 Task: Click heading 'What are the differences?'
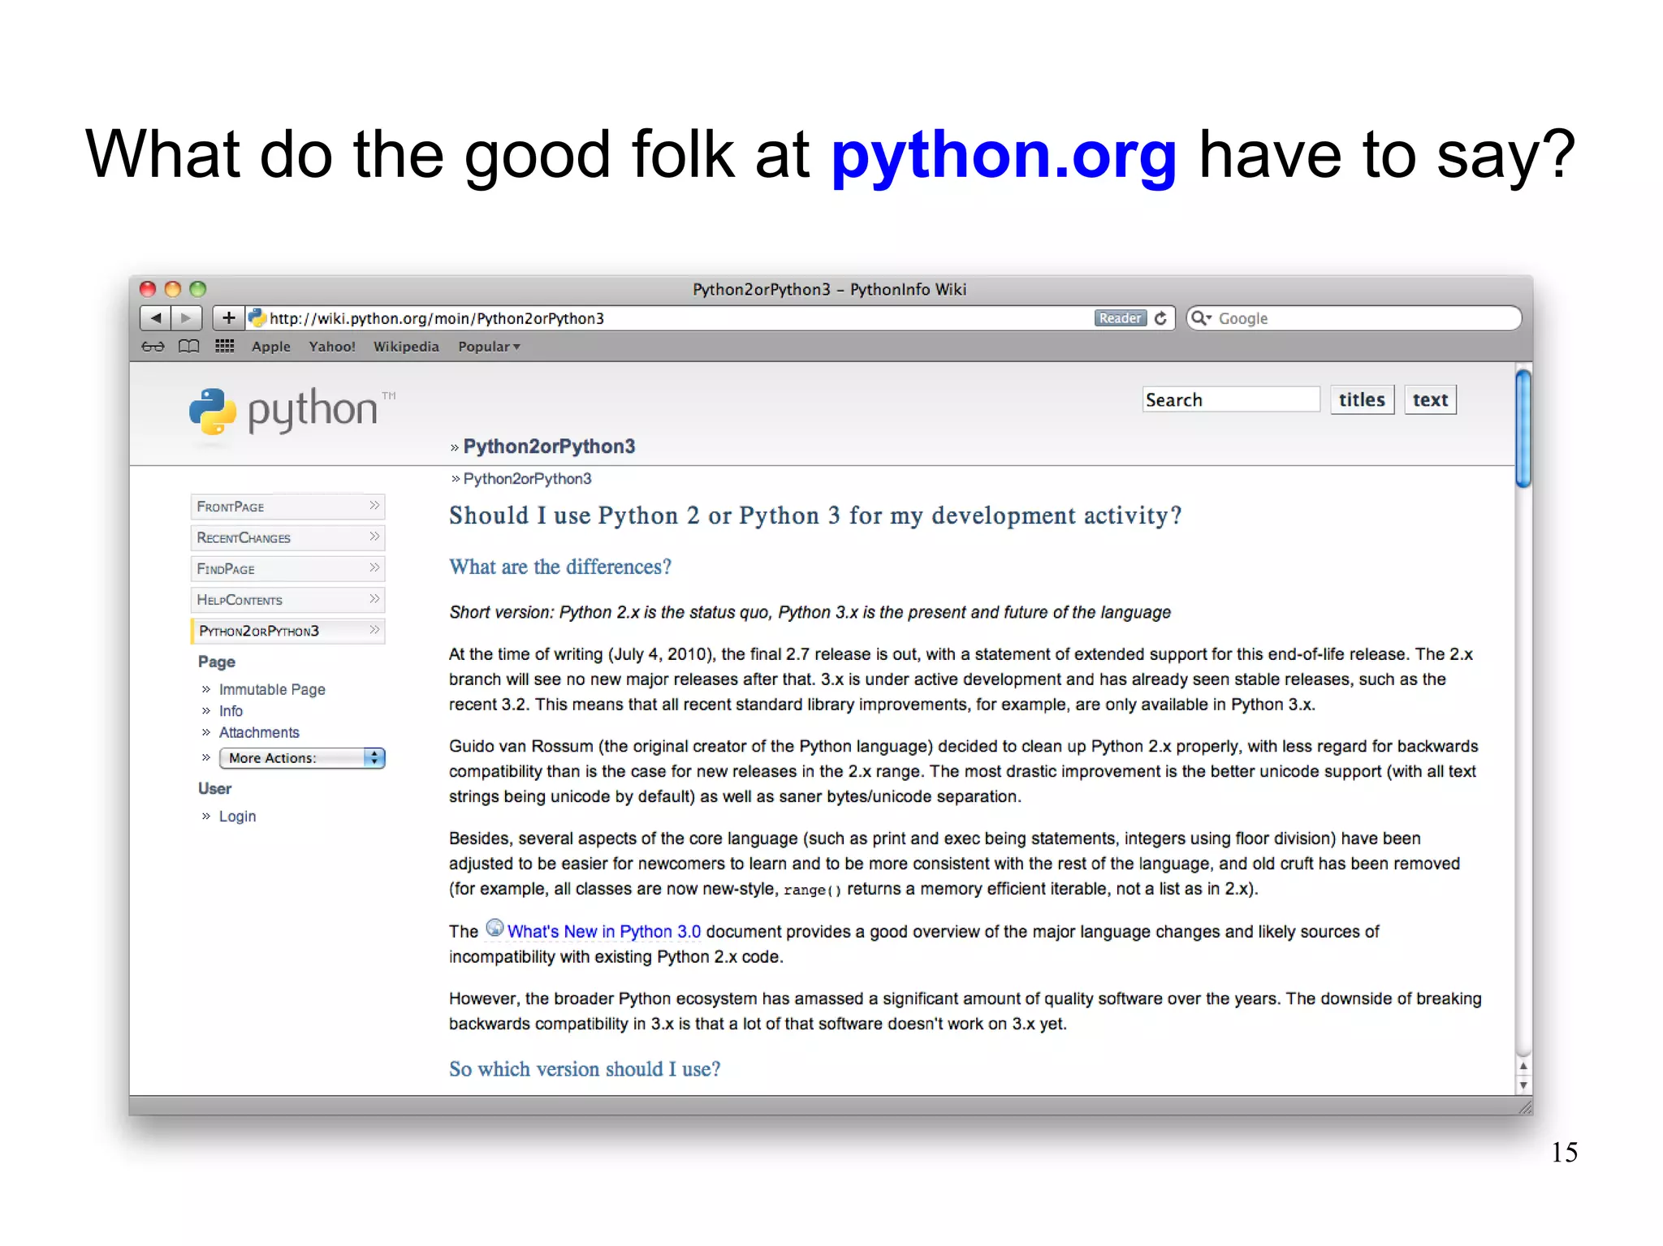(x=560, y=567)
